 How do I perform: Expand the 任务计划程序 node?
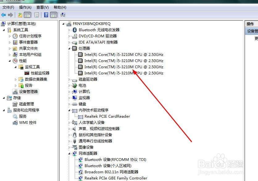pos(10,36)
